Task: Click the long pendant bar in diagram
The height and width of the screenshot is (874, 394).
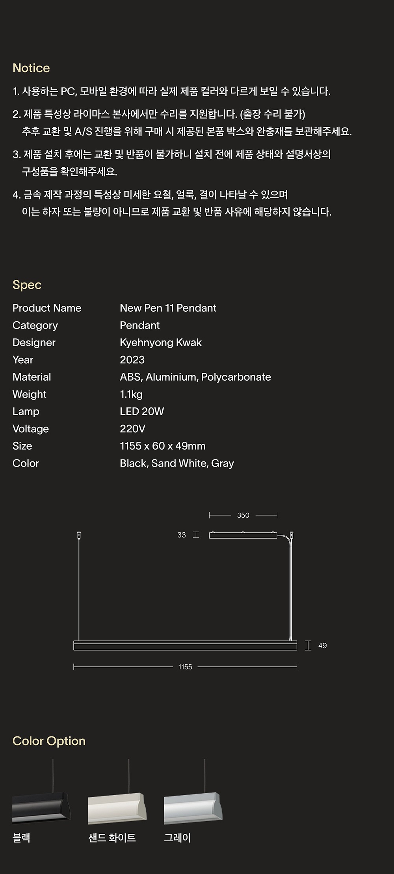Action: [x=185, y=645]
